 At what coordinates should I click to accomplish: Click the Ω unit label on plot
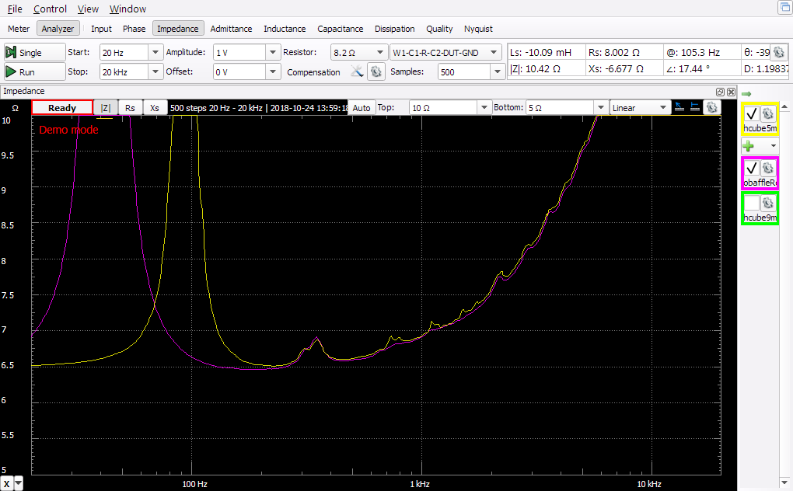[x=16, y=108]
